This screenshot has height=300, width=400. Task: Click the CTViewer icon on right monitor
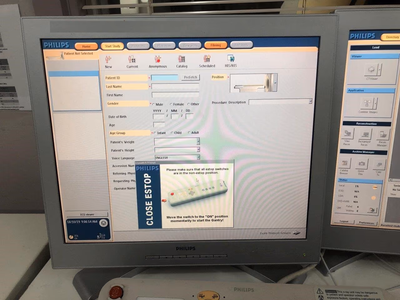pos(371,69)
